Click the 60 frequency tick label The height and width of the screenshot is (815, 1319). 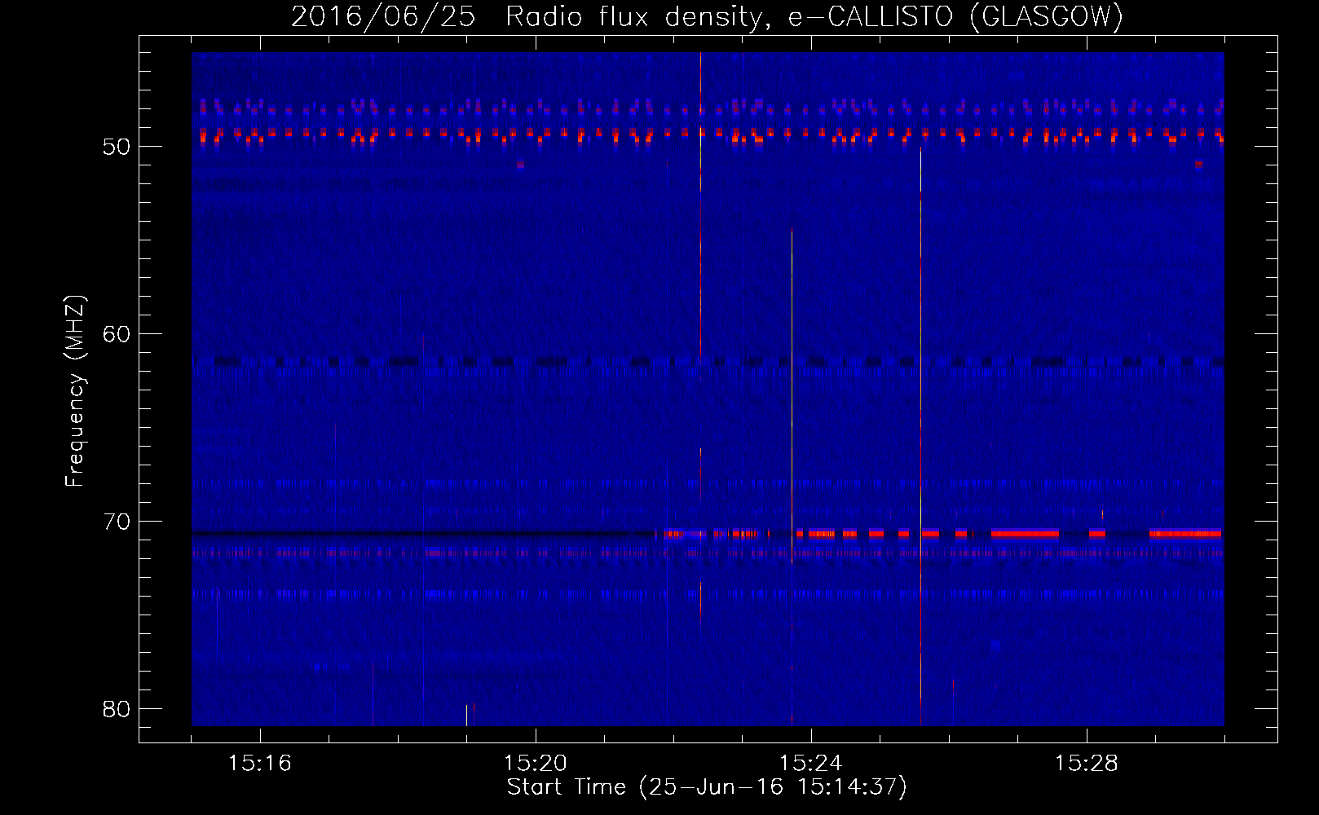[x=117, y=334]
